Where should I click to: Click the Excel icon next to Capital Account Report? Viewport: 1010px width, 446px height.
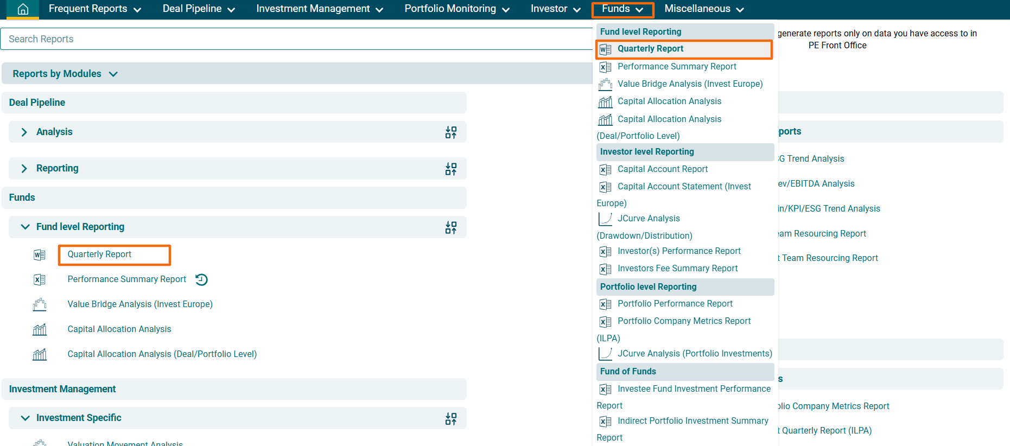point(605,169)
